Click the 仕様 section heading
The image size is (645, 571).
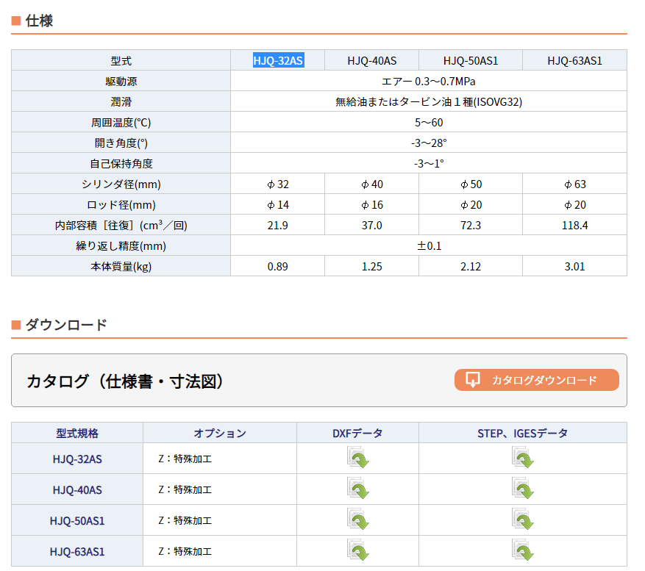tap(39, 21)
